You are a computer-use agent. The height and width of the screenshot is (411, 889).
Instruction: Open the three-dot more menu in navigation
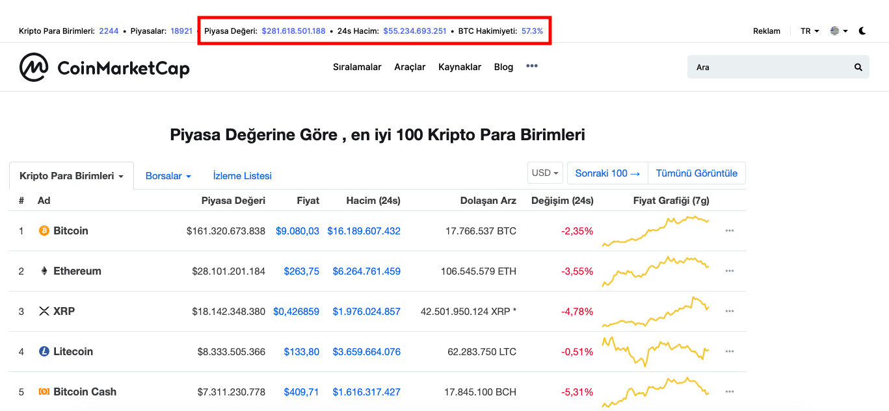point(532,66)
